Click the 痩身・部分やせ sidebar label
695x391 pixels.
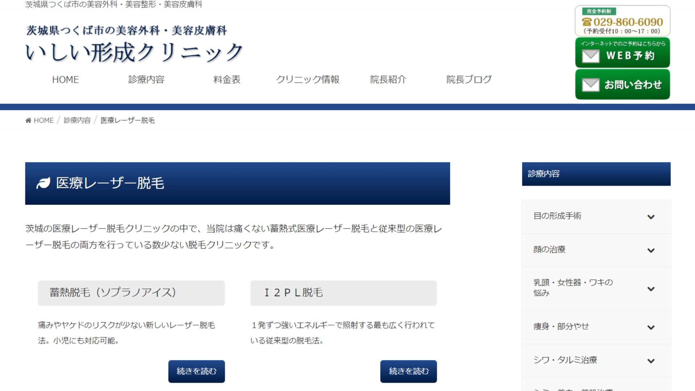(x=561, y=327)
